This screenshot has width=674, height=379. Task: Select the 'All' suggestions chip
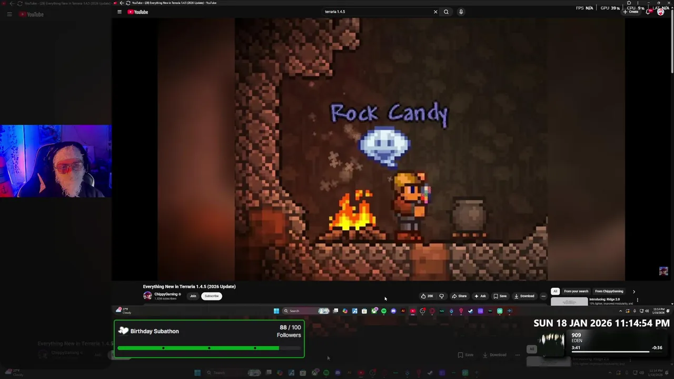point(555,291)
